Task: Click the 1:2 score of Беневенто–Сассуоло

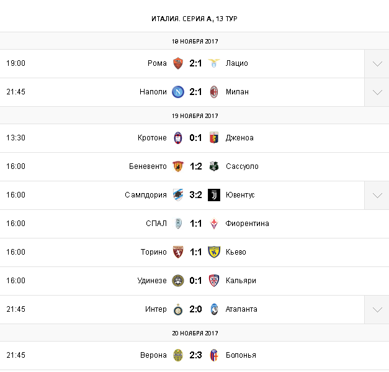Action: pos(196,166)
